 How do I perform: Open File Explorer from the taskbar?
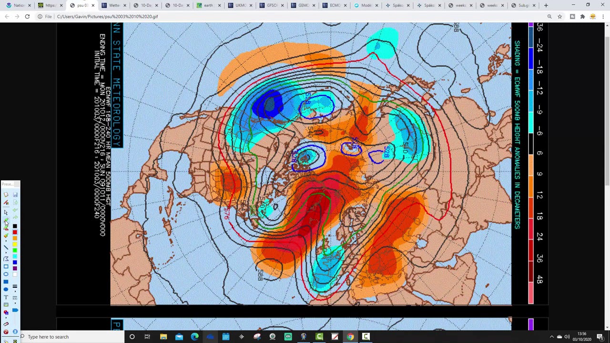point(163,337)
